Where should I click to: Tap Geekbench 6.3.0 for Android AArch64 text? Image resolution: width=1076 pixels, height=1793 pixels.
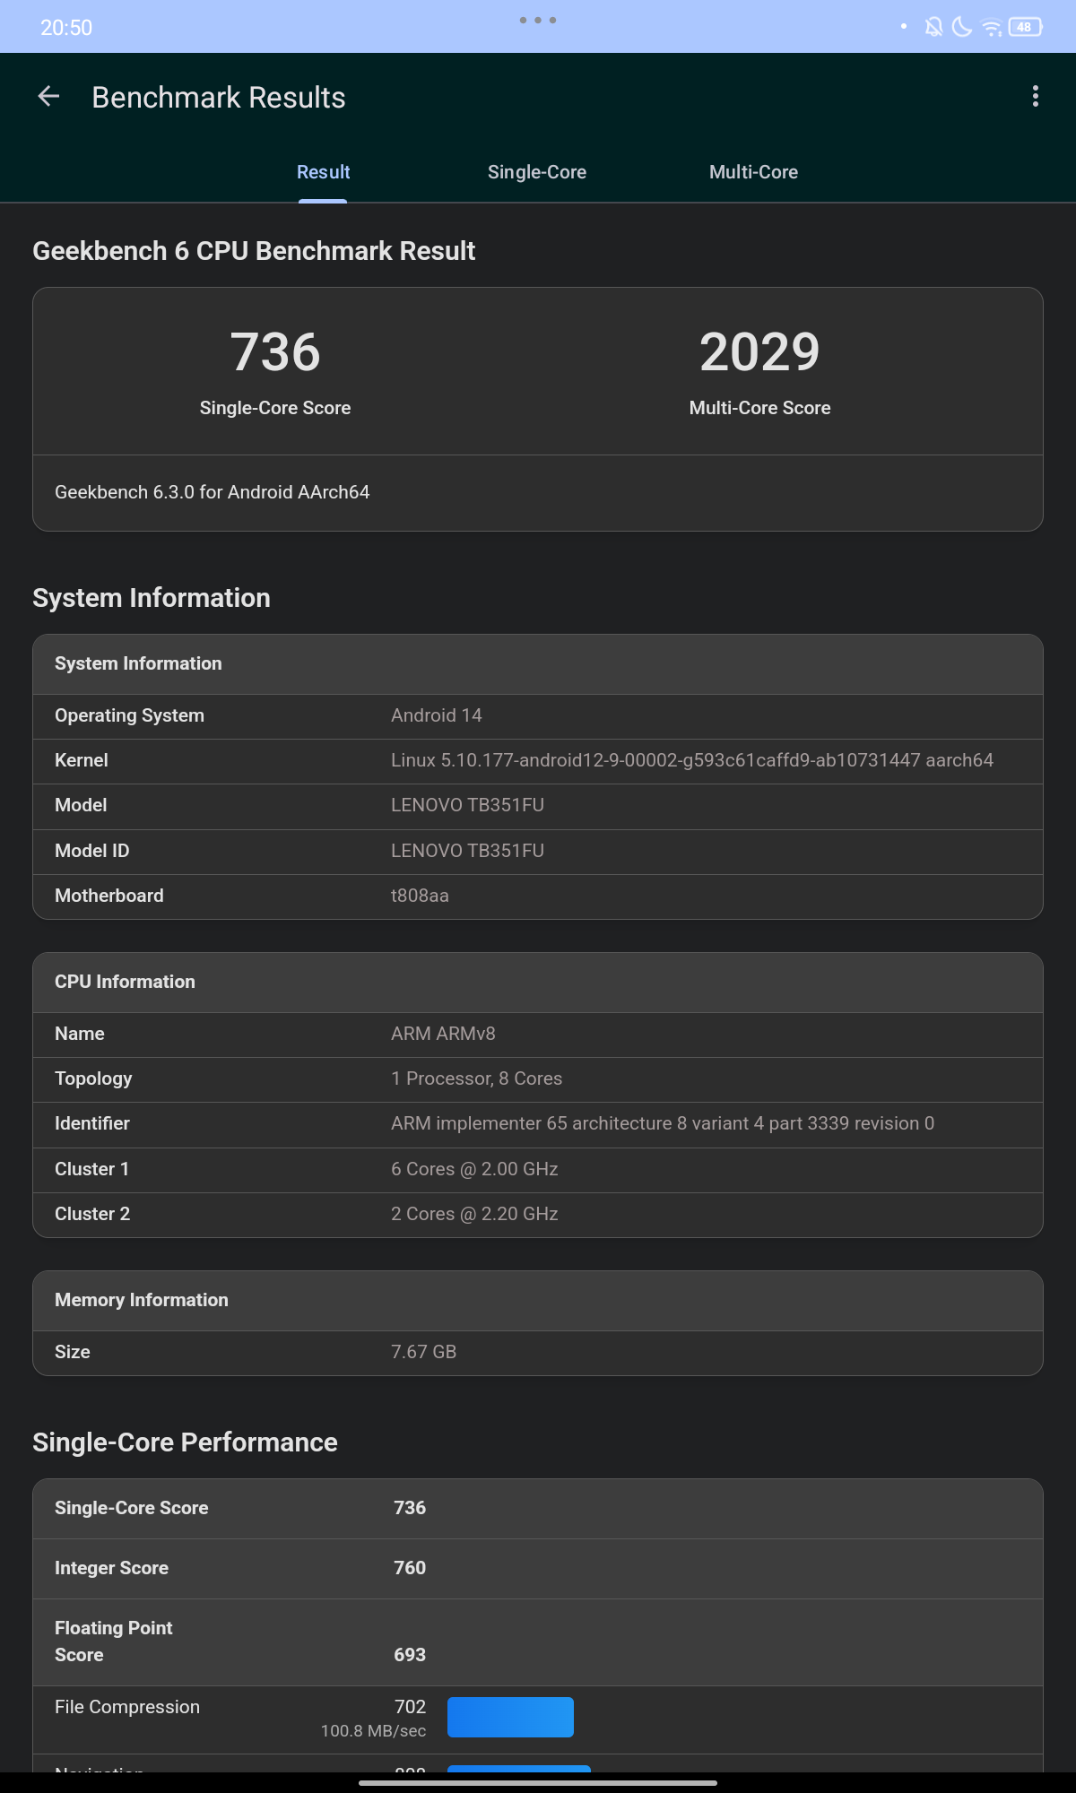[x=213, y=492]
